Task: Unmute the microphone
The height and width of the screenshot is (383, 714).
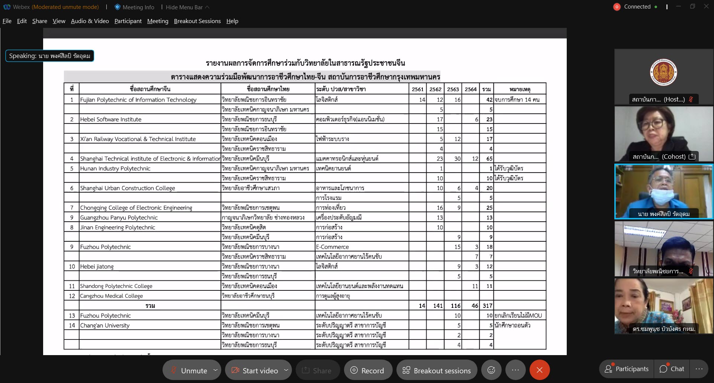Action: click(189, 370)
